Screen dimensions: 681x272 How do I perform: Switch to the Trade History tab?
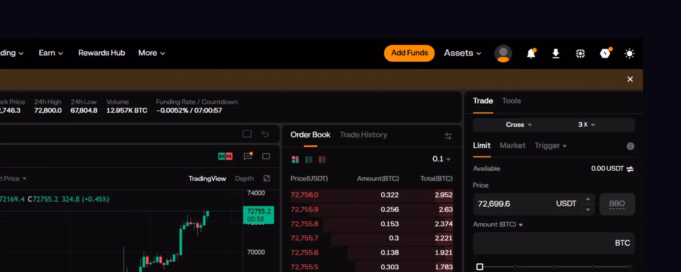point(363,135)
